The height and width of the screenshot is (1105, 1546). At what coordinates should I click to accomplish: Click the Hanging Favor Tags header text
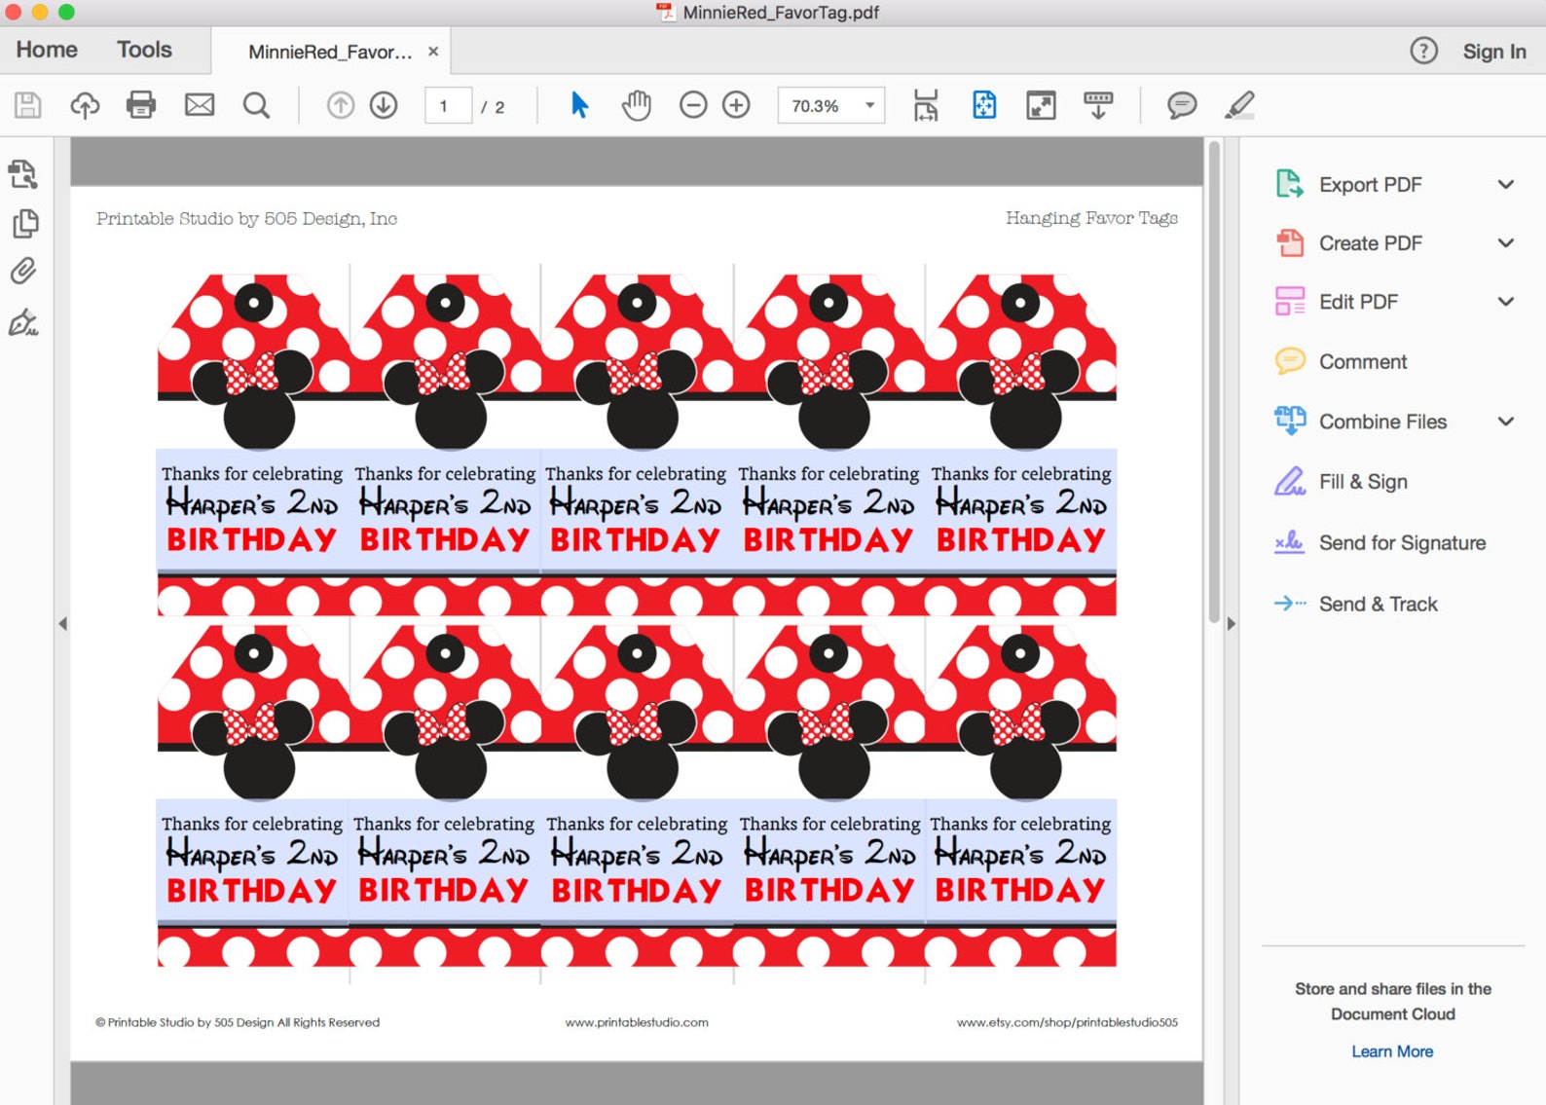coord(1091,218)
